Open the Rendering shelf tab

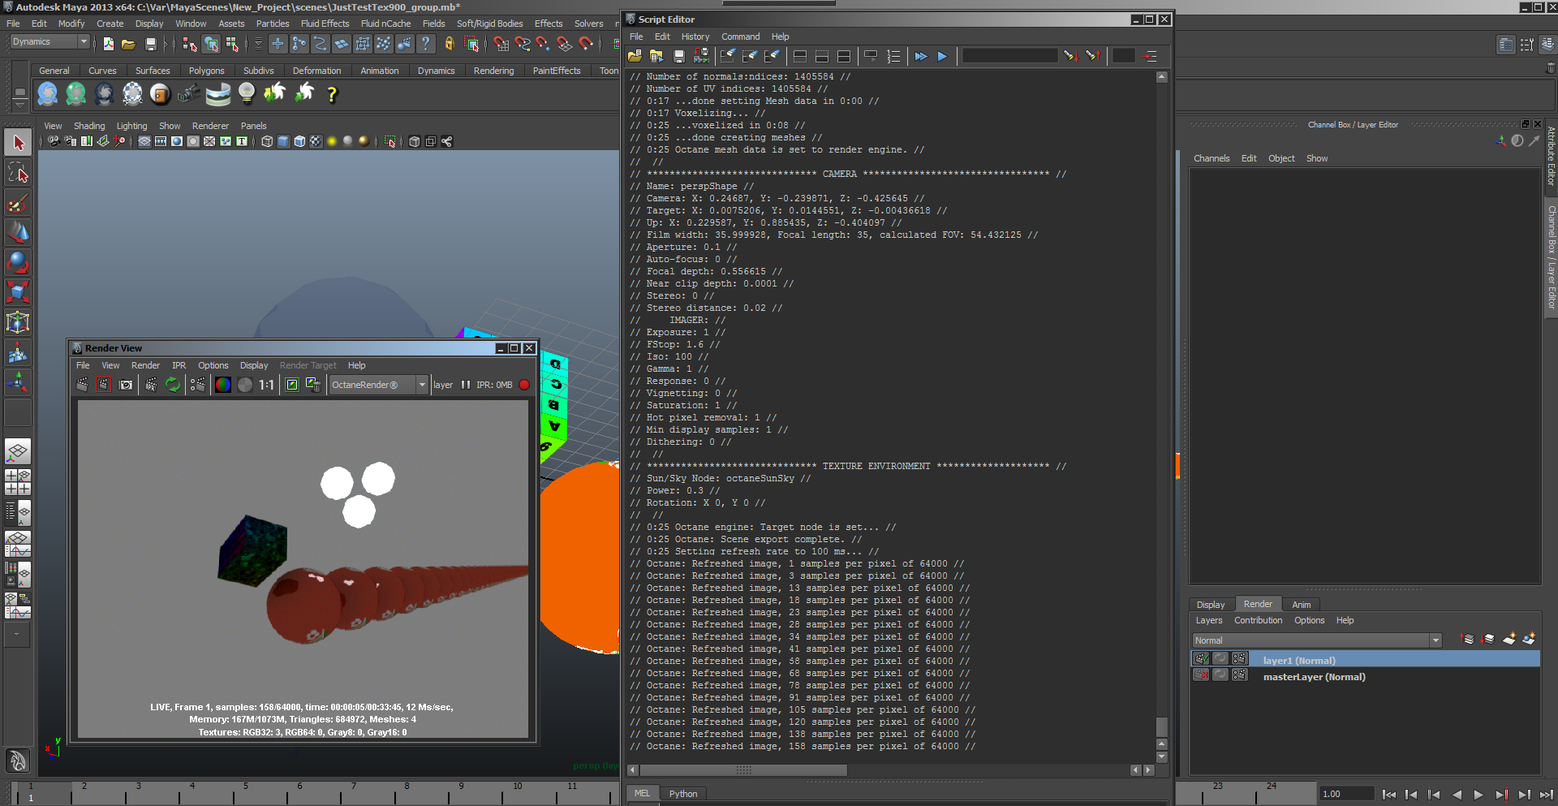pos(493,71)
